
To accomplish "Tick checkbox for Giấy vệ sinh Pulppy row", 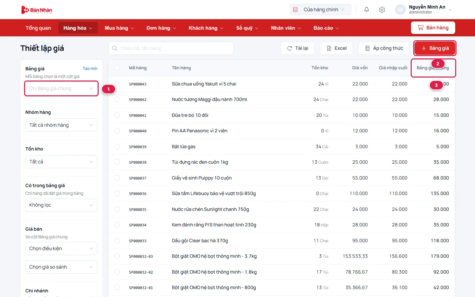I will click(x=117, y=178).
